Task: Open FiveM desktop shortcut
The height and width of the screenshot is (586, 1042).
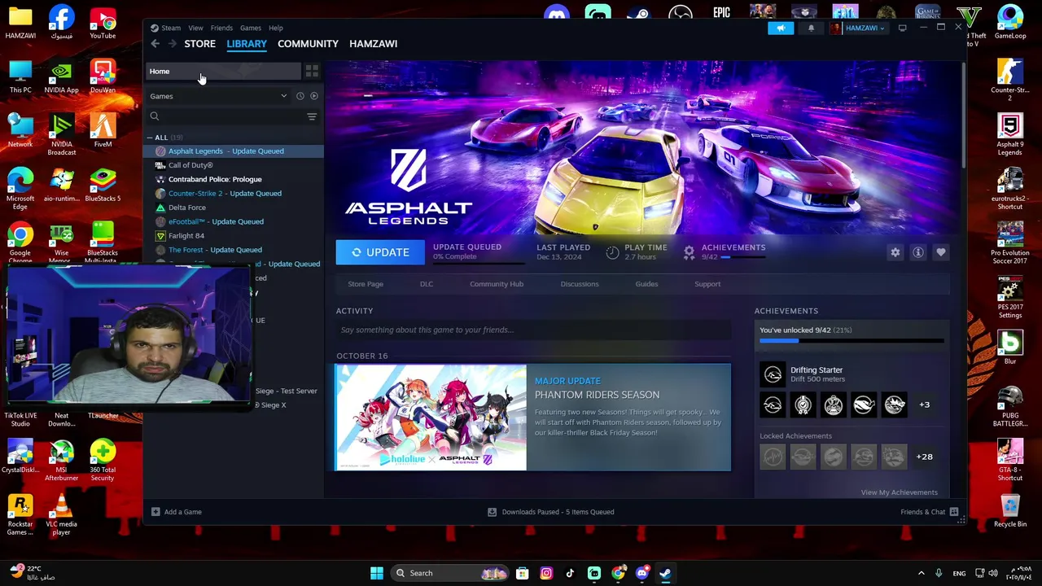Action: (x=103, y=130)
